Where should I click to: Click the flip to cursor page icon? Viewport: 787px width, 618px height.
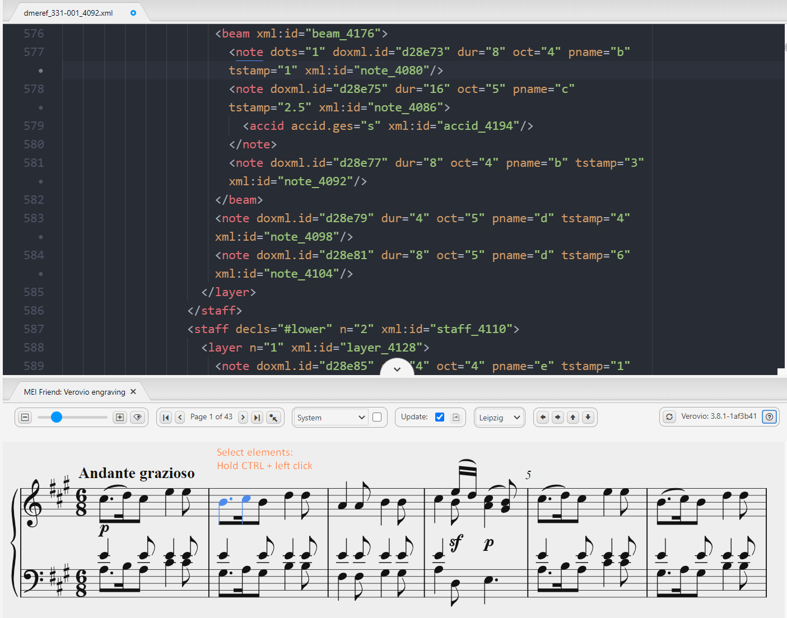pyautogui.click(x=273, y=417)
